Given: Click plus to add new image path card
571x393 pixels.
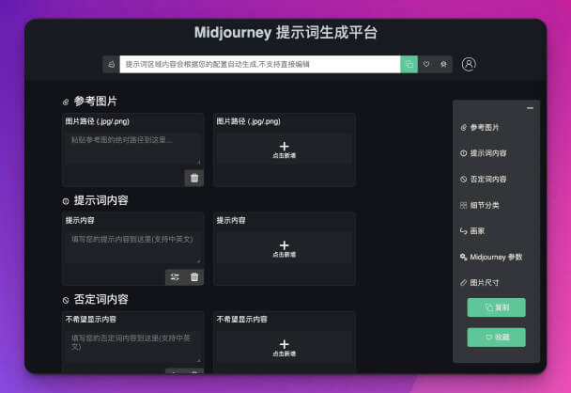Looking at the screenshot, I should click(284, 149).
